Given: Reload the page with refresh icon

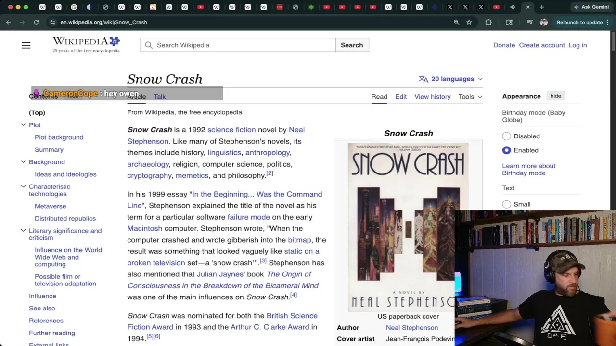Looking at the screenshot, I should (36, 22).
